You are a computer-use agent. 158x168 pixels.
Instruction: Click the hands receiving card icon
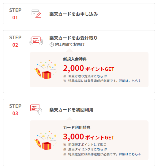pyautogui.click(x=36, y=41)
